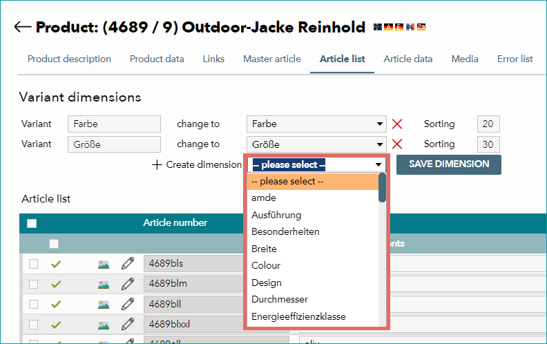Open image icon for article 4689blm
Image resolution: width=547 pixels, height=344 pixels.
[104, 285]
